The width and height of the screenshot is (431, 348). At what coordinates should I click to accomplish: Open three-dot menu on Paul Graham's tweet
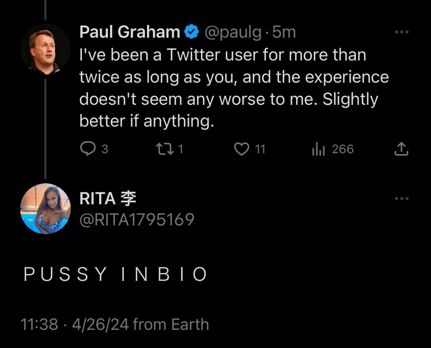(402, 32)
